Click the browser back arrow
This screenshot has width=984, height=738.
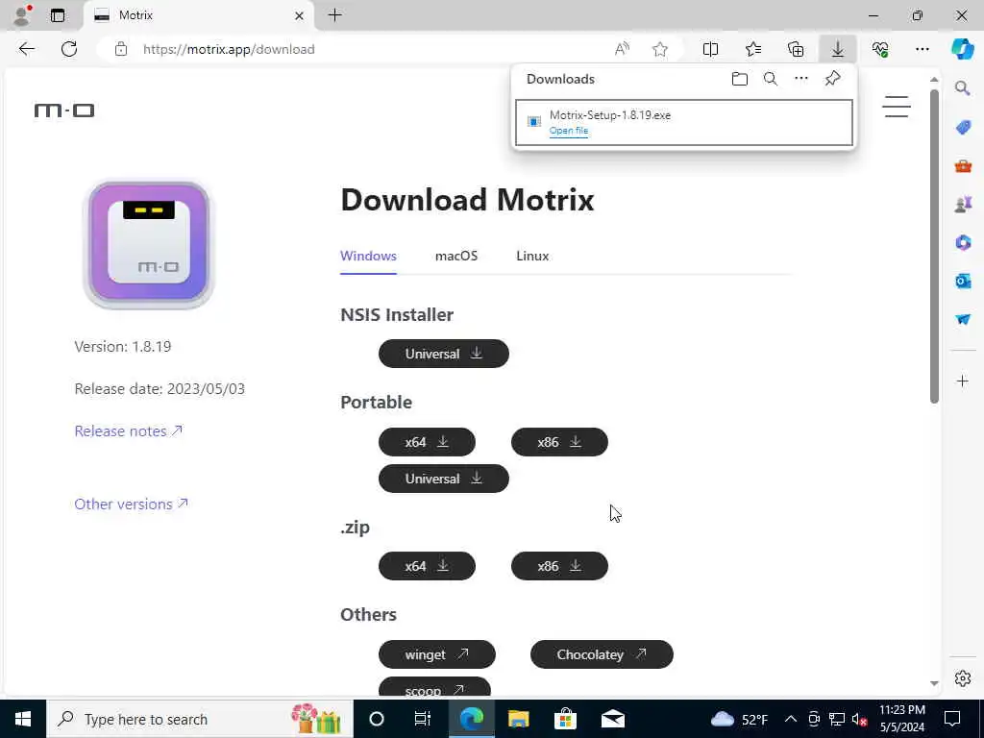click(x=26, y=49)
